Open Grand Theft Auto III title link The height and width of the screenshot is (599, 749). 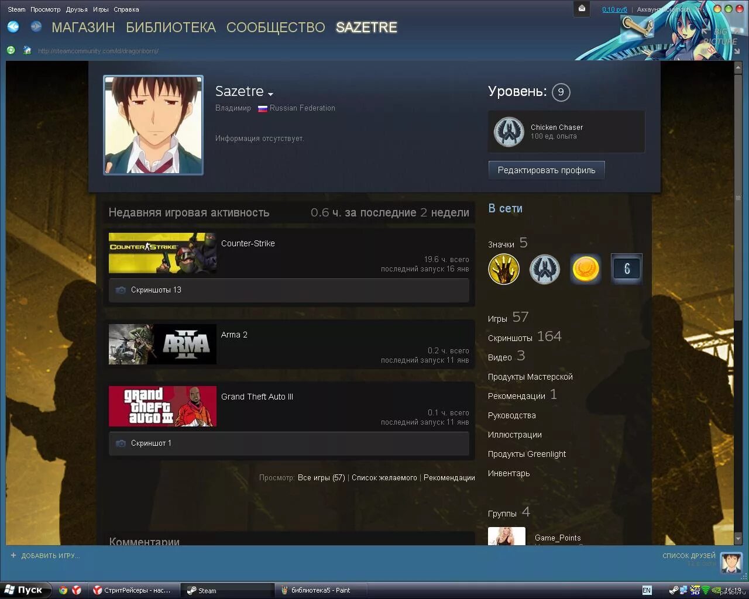point(257,397)
